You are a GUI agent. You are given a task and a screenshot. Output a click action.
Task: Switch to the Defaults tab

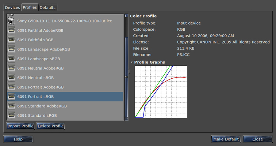[x=47, y=8]
